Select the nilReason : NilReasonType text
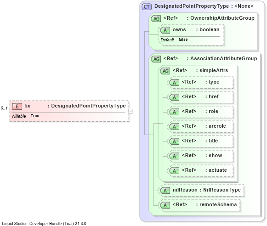267x226 pixels. pyautogui.click(x=207, y=190)
